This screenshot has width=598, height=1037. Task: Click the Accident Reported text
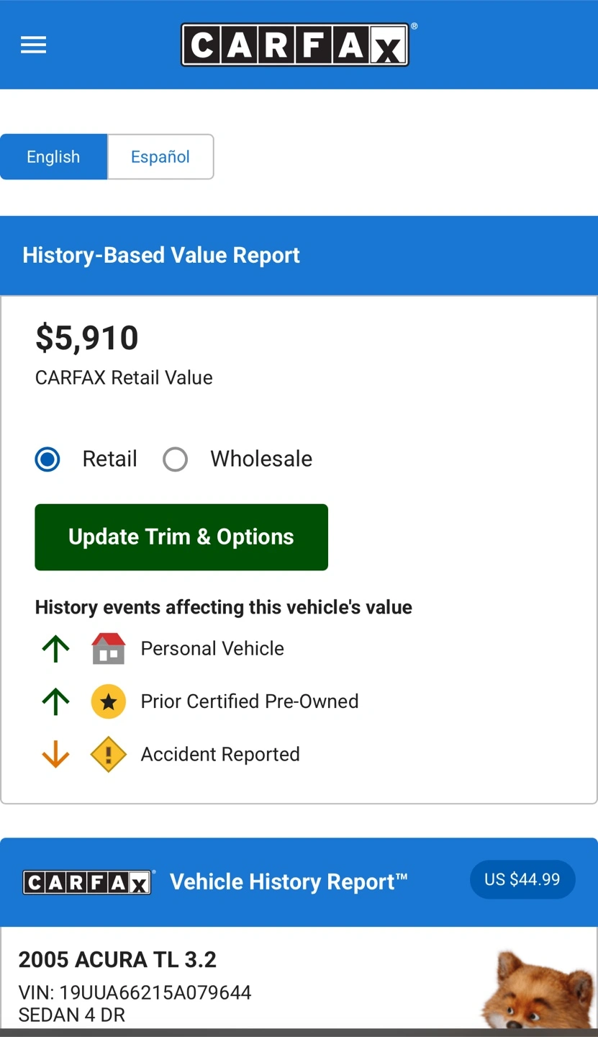tap(220, 755)
